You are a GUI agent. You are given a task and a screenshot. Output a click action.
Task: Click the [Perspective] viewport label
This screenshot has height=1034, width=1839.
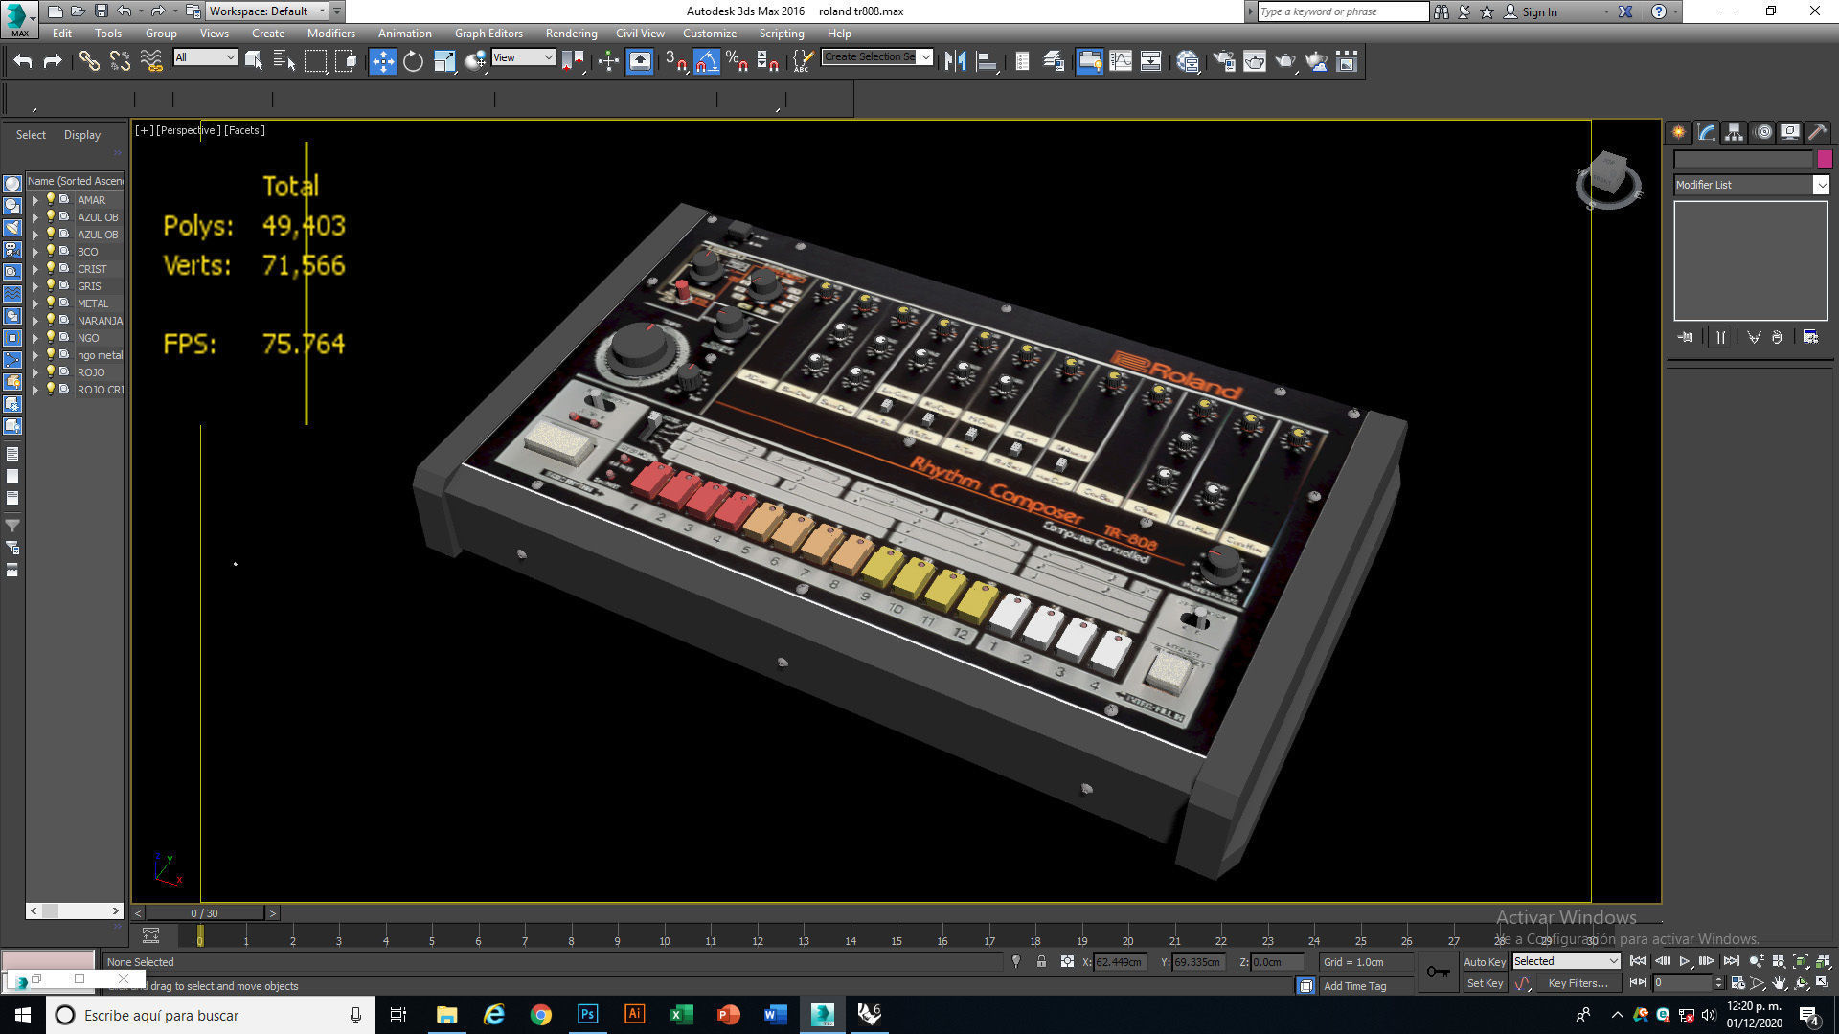(188, 130)
